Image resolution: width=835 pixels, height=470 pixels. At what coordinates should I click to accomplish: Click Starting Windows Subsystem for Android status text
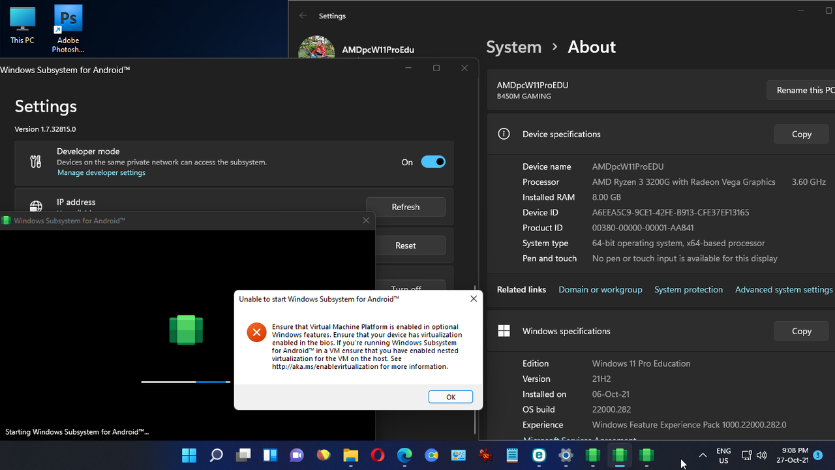point(77,431)
